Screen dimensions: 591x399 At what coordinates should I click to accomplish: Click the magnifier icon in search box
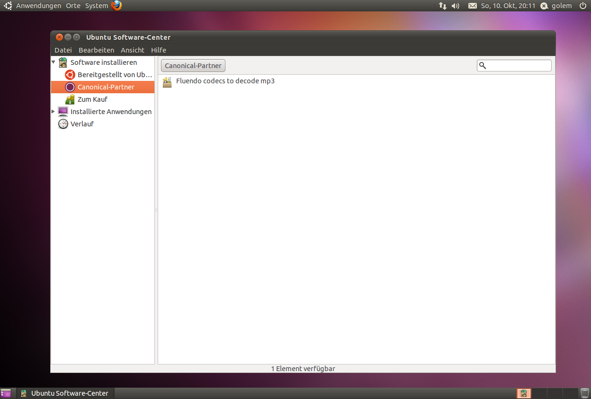point(483,66)
